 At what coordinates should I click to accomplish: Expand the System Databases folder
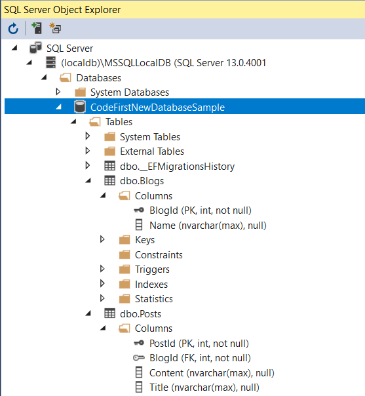[58, 92]
